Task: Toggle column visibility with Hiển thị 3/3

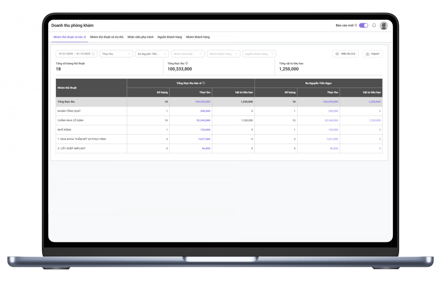Action: [x=345, y=54]
